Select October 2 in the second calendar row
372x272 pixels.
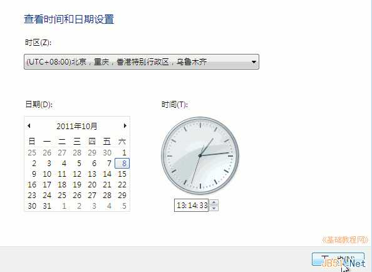34,164
